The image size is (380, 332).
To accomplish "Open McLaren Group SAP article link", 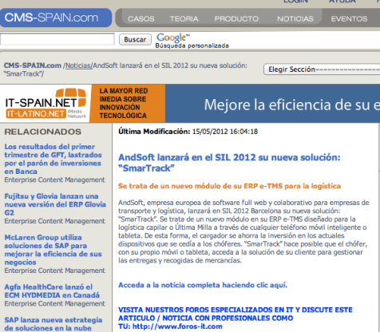I will (53, 250).
